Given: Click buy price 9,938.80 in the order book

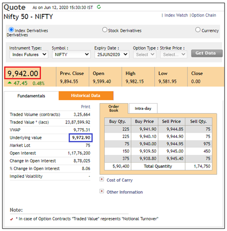Looking at the screenshot, I should point(148,158).
